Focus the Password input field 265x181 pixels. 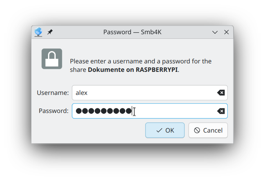pos(173,111)
